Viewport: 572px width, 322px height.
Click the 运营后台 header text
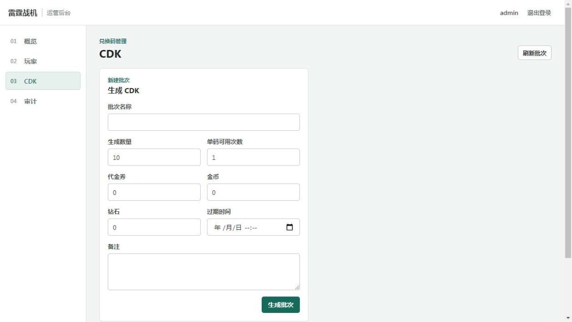[x=59, y=13]
